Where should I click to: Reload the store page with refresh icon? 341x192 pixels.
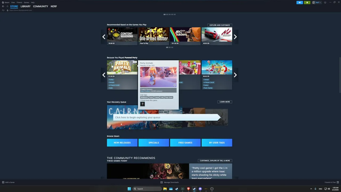pos(3,10)
